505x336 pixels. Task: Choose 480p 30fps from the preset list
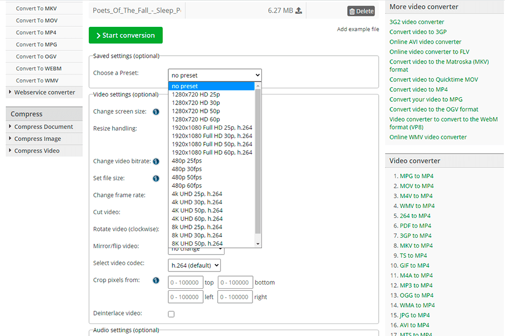[188, 169]
